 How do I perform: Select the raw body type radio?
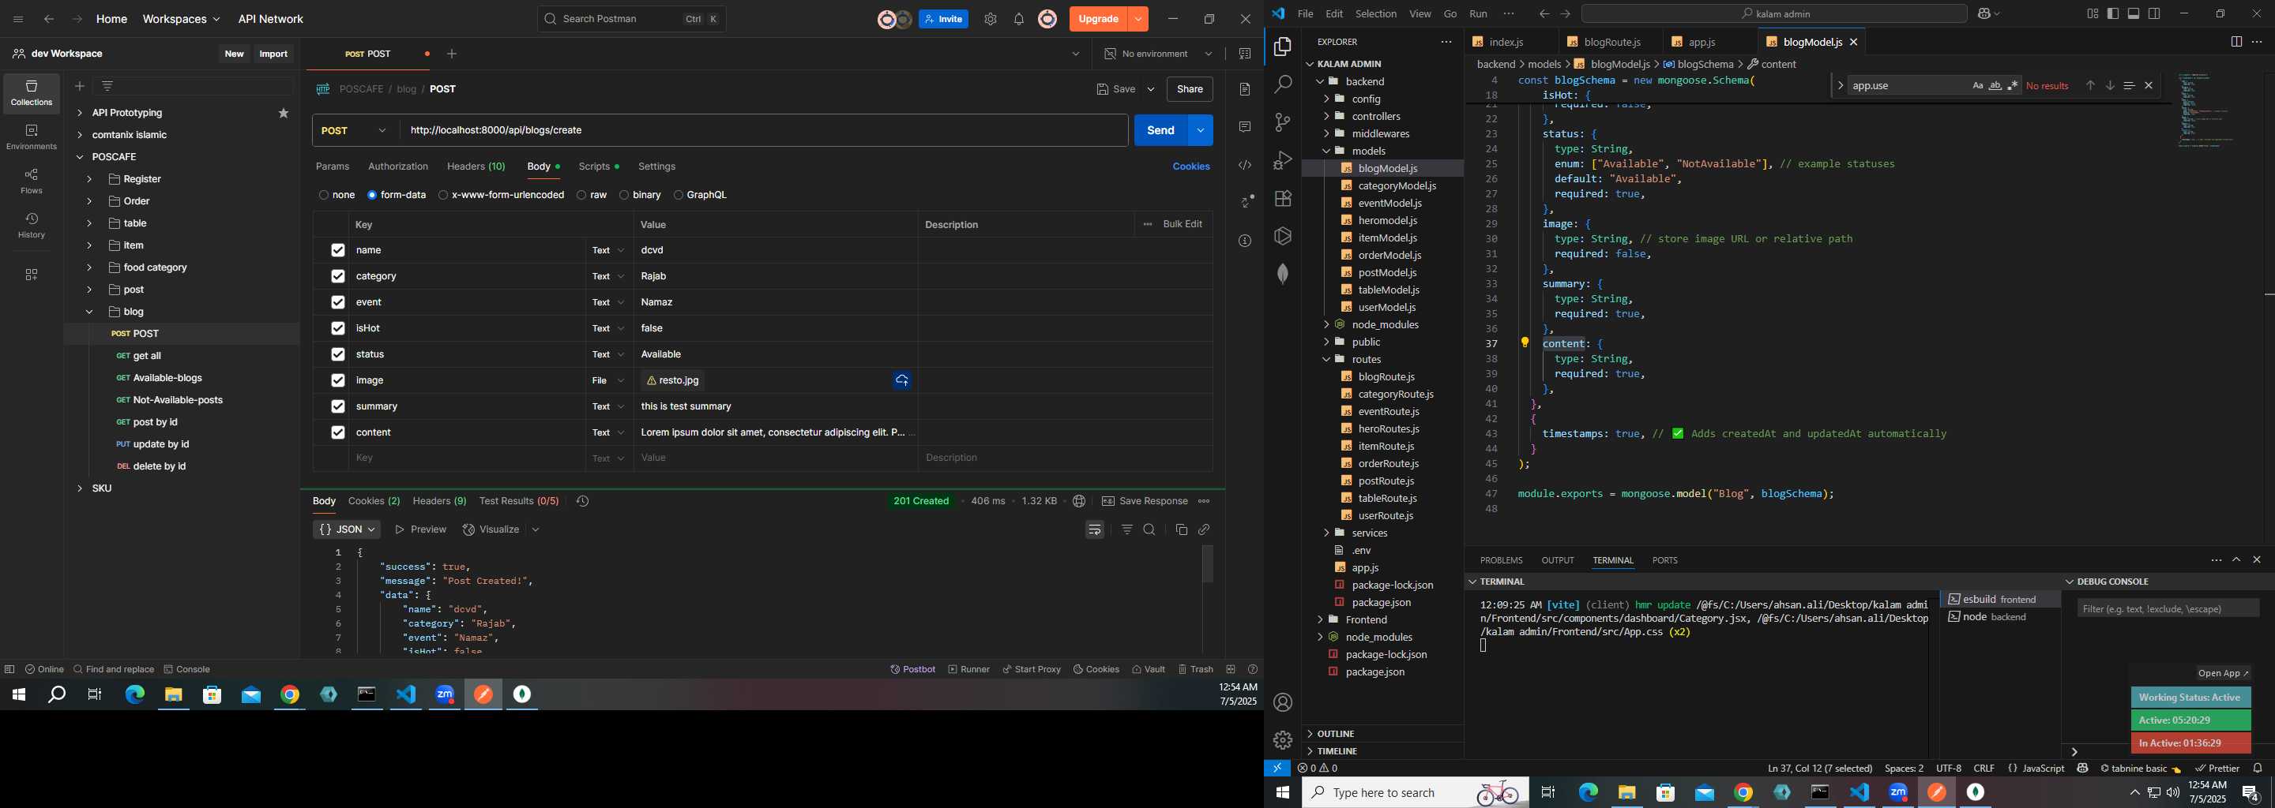[581, 195]
